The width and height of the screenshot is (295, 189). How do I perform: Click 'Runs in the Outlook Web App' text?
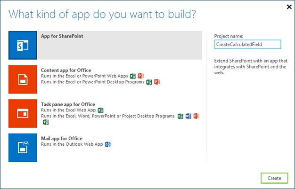tap(72, 144)
